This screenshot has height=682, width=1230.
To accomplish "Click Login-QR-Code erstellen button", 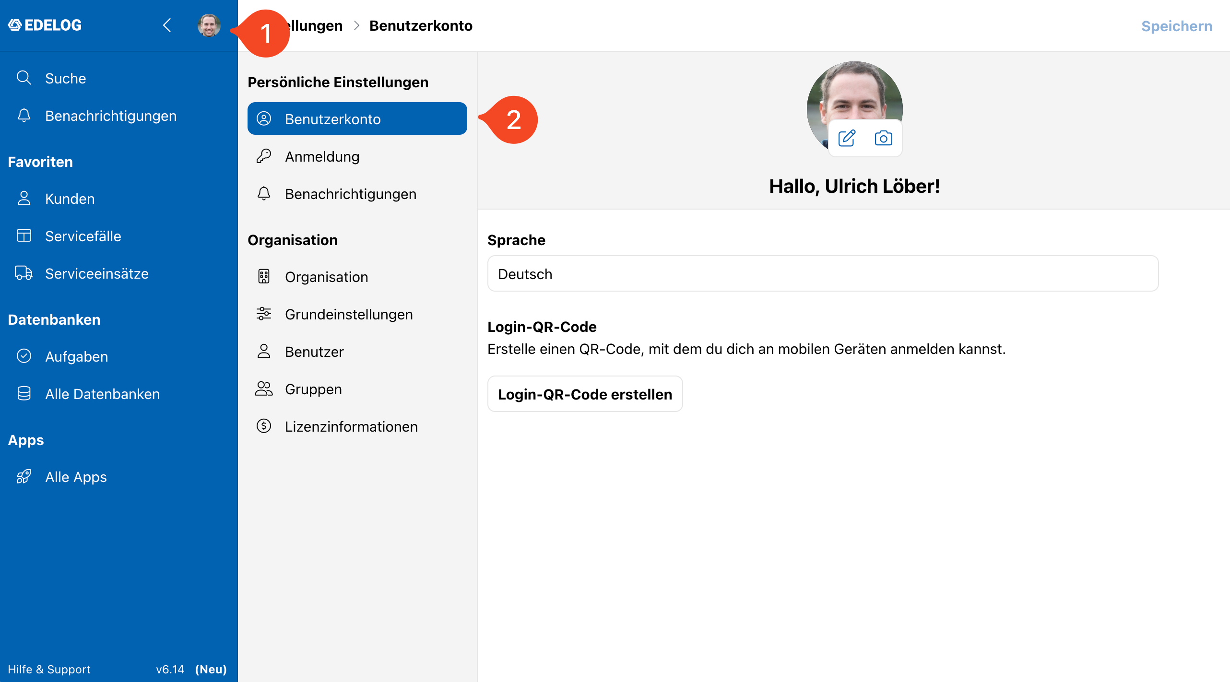I will pos(585,394).
